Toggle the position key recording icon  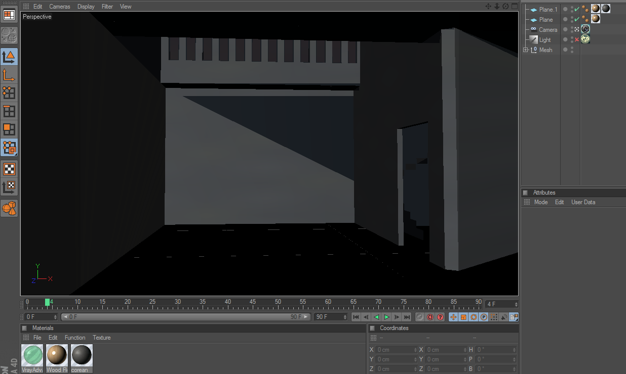(x=453, y=317)
